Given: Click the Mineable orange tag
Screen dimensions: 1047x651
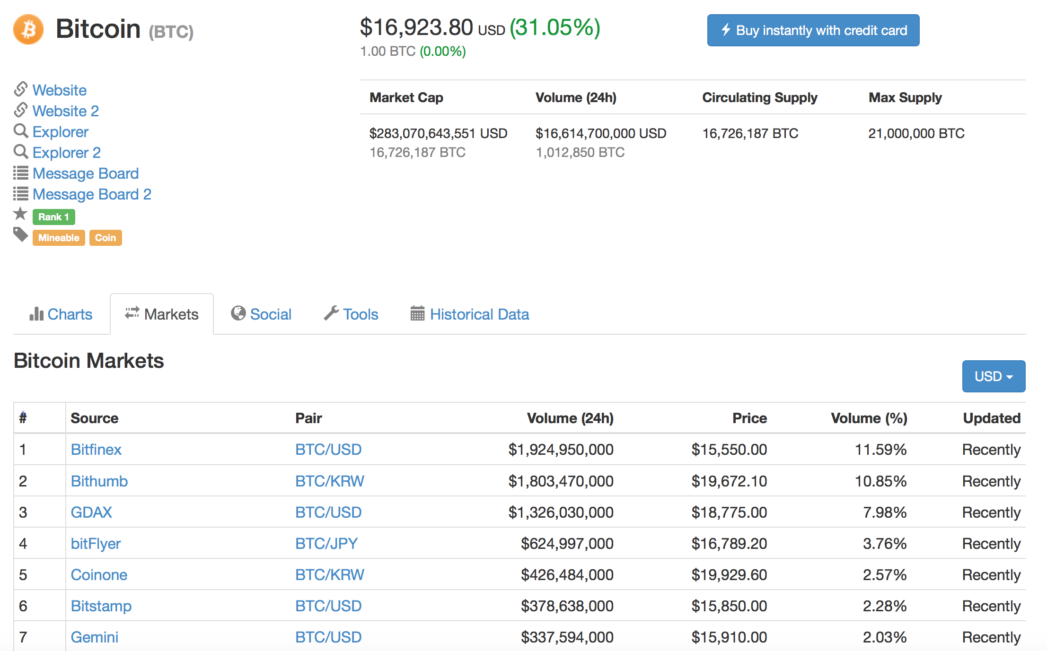Looking at the screenshot, I should click(x=59, y=238).
